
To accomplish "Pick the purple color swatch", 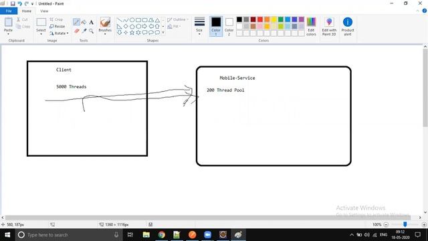I will (302, 19).
